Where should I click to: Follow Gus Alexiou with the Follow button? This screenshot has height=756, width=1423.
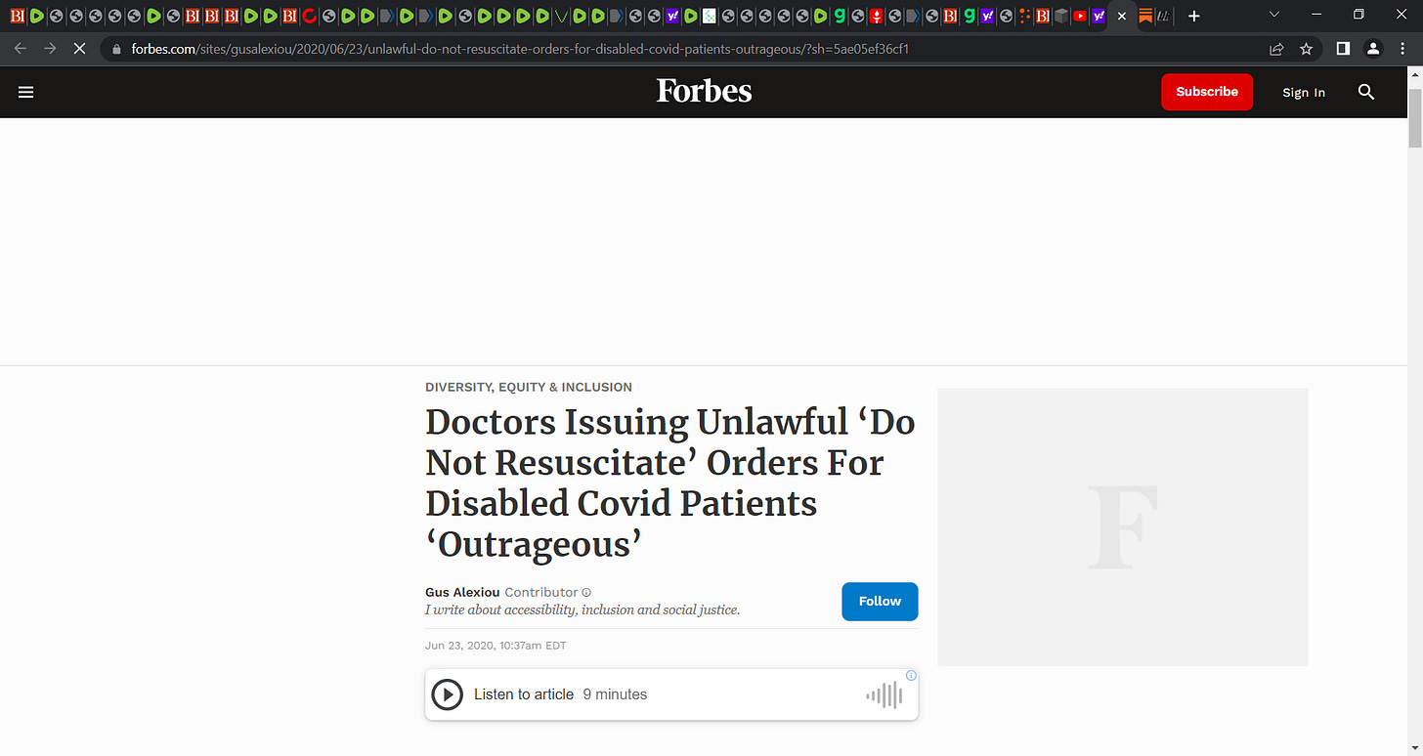880,602
